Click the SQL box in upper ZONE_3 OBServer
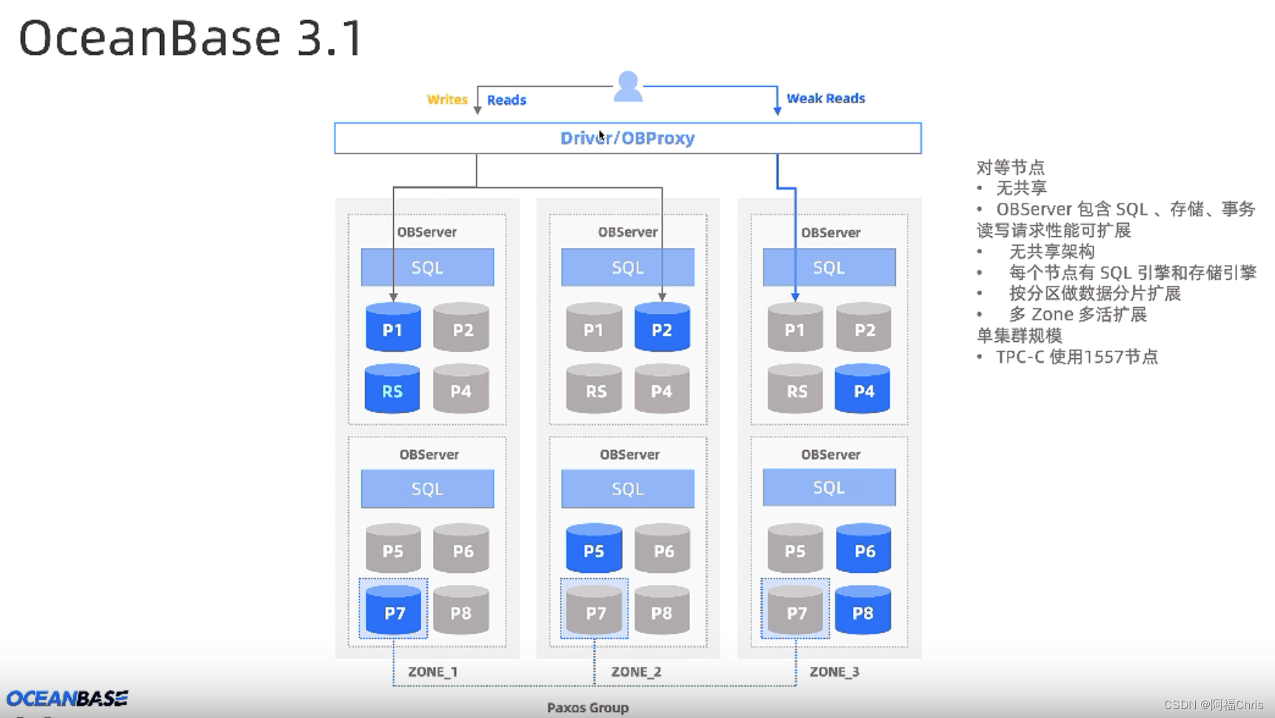This screenshot has width=1275, height=718. point(829,267)
